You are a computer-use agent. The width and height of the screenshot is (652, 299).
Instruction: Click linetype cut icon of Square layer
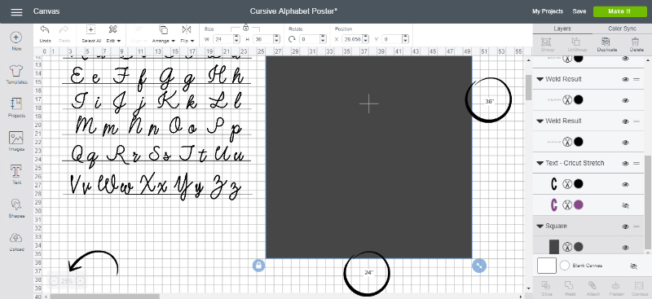[567, 247]
